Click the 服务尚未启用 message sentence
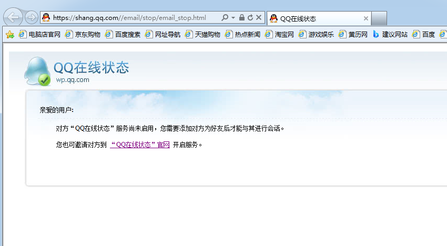 [170, 129]
